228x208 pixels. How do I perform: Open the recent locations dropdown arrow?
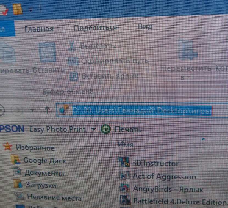32,110
